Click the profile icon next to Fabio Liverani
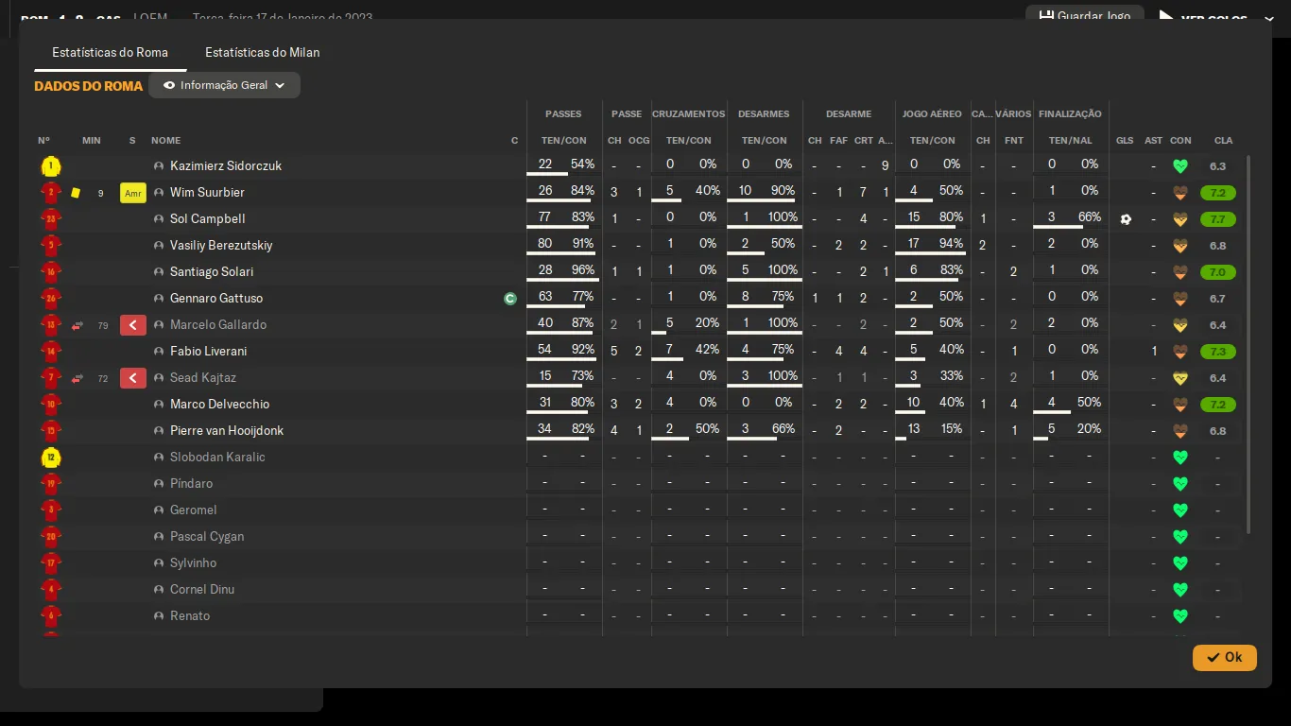 tap(159, 352)
